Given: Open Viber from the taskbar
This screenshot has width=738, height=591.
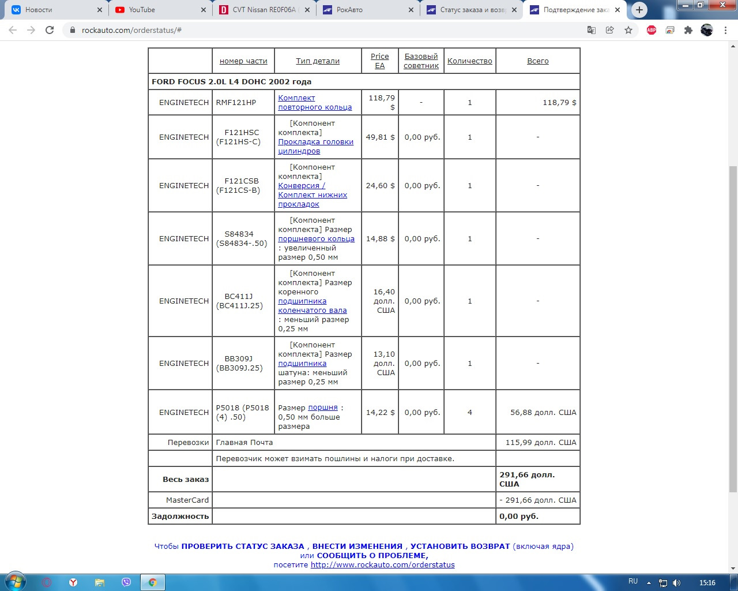Looking at the screenshot, I should click(126, 582).
